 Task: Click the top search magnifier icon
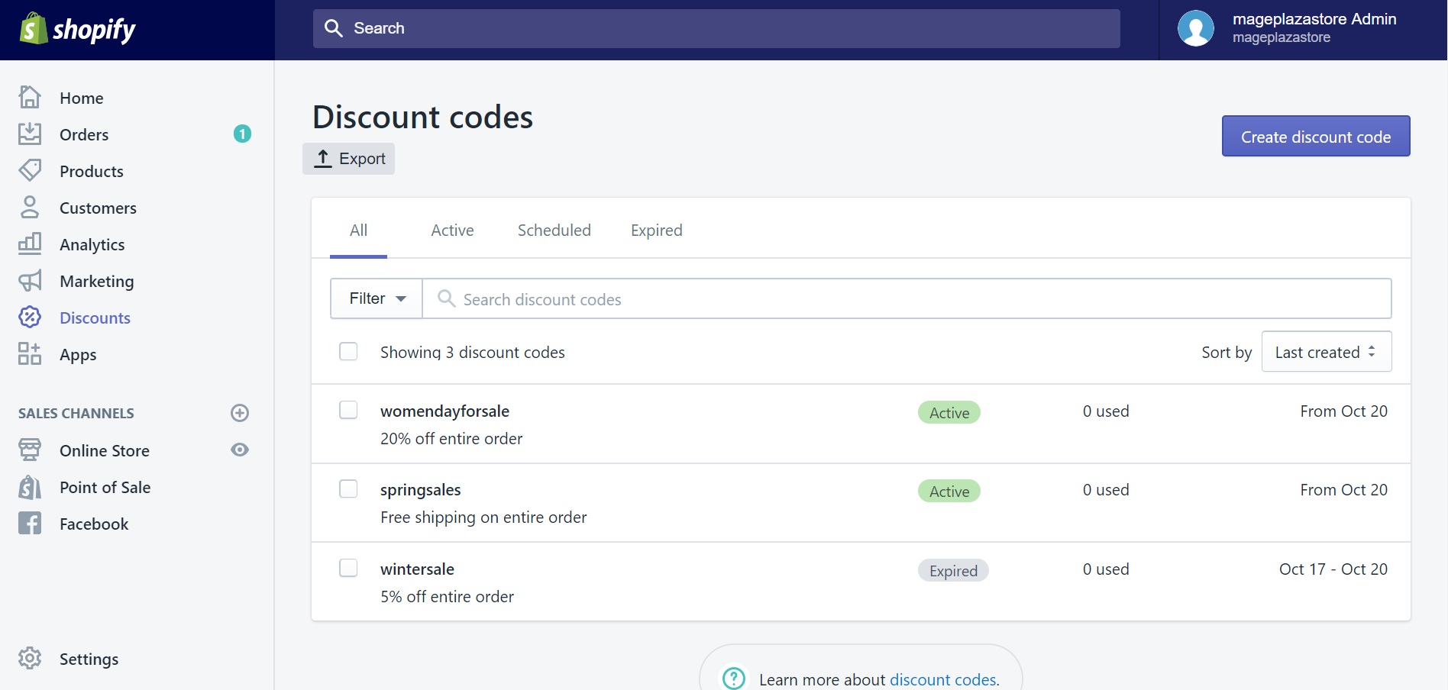(x=333, y=28)
